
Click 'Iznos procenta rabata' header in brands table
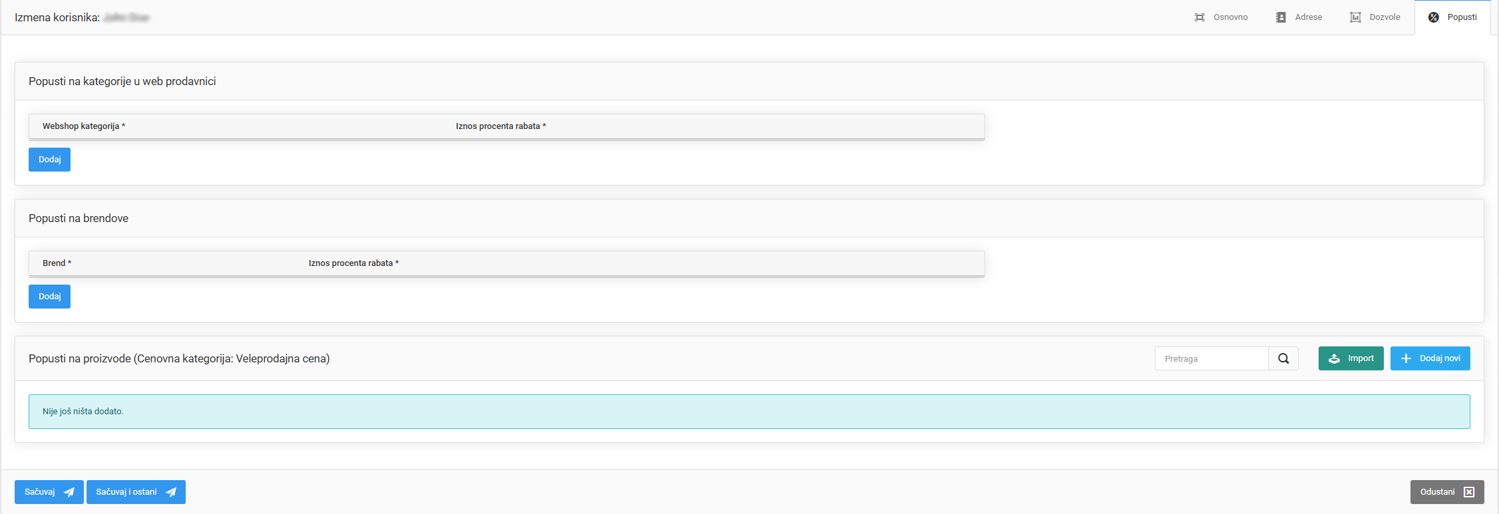tap(353, 263)
